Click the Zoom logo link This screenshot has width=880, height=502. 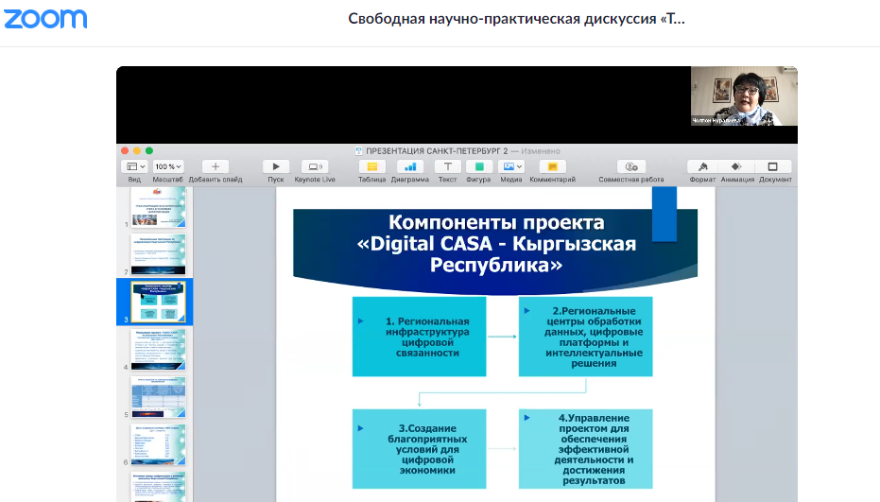pos(44,19)
